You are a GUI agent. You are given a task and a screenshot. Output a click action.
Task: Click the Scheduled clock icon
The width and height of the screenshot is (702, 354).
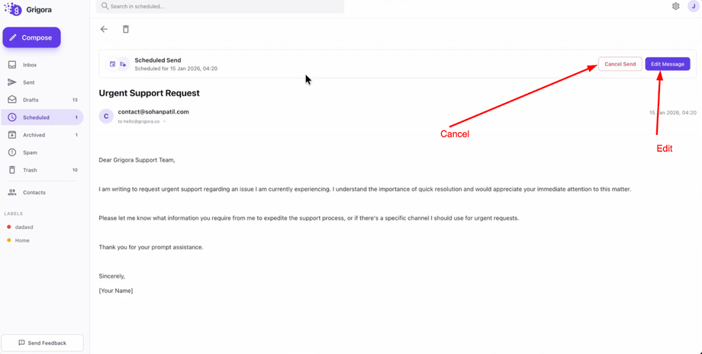point(12,117)
